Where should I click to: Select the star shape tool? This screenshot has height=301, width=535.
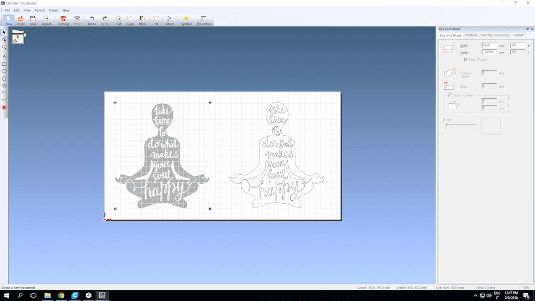tap(4, 85)
